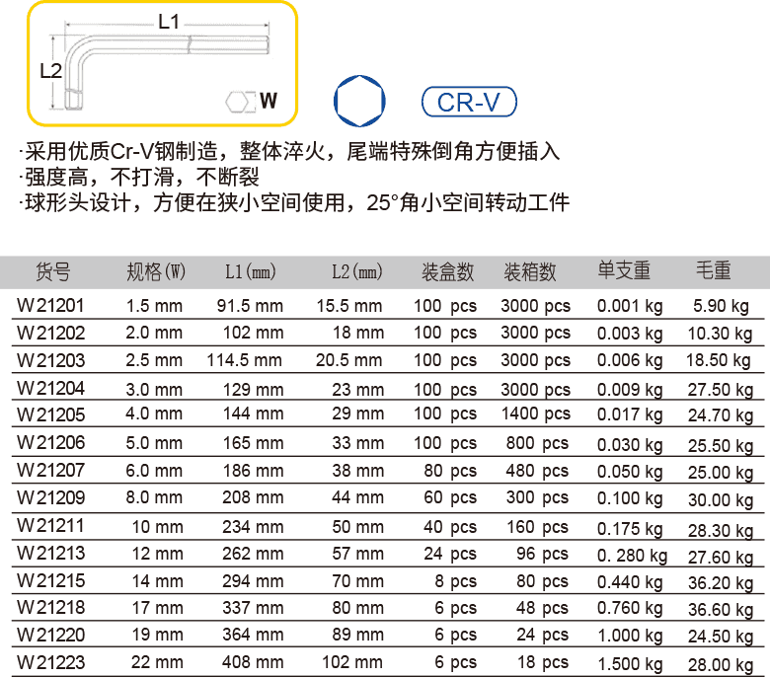Screen dimensions: 770x678
Task: Select item number W21202
Action: (50, 333)
